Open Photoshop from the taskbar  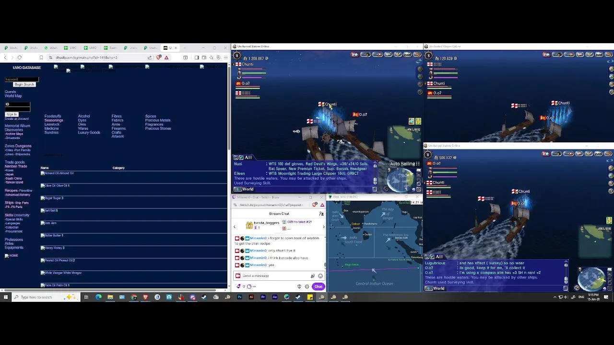point(239,297)
